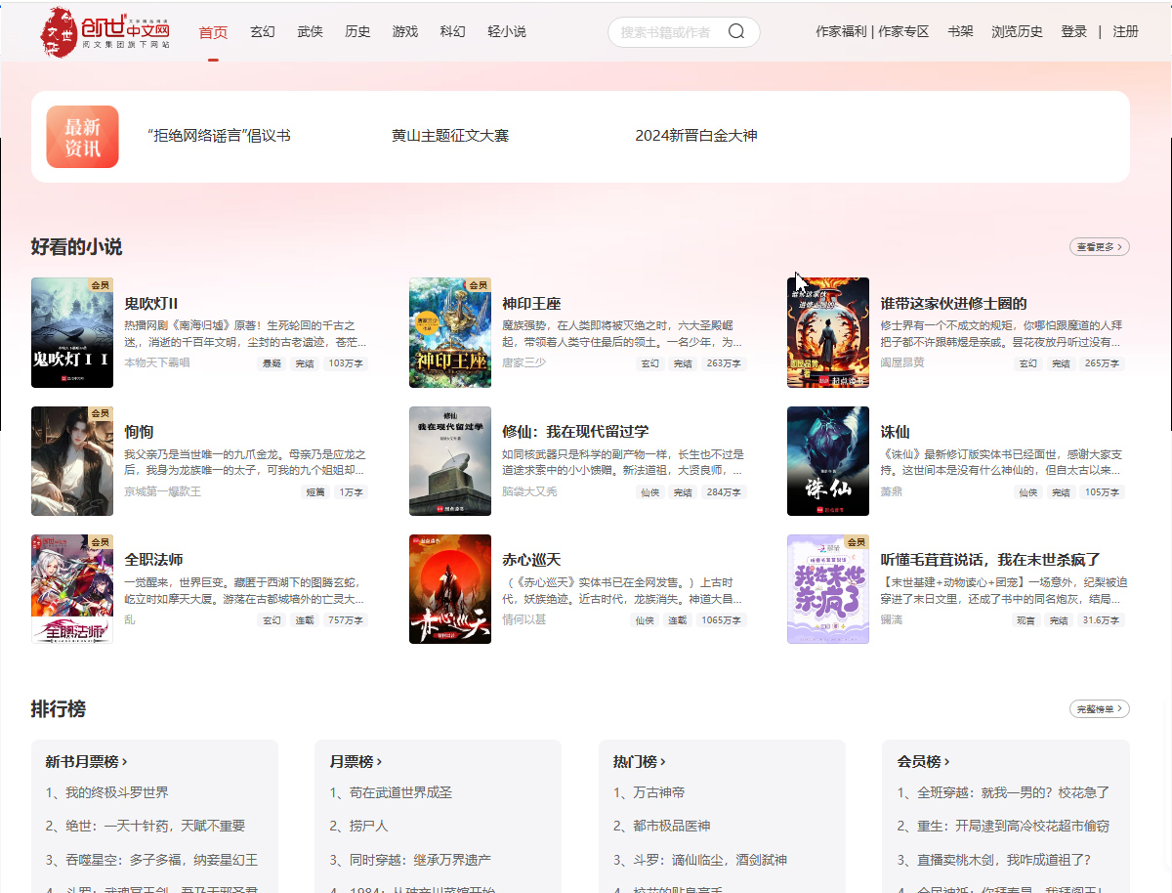Click the 最新资讯 badge icon
This screenshot has height=893, width=1172.
click(82, 136)
